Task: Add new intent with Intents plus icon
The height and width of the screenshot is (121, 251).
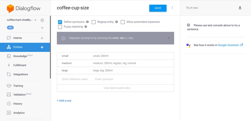Action: pyautogui.click(x=42, y=38)
